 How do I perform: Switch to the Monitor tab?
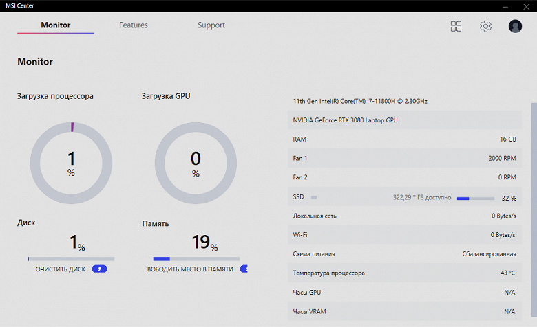tap(56, 25)
